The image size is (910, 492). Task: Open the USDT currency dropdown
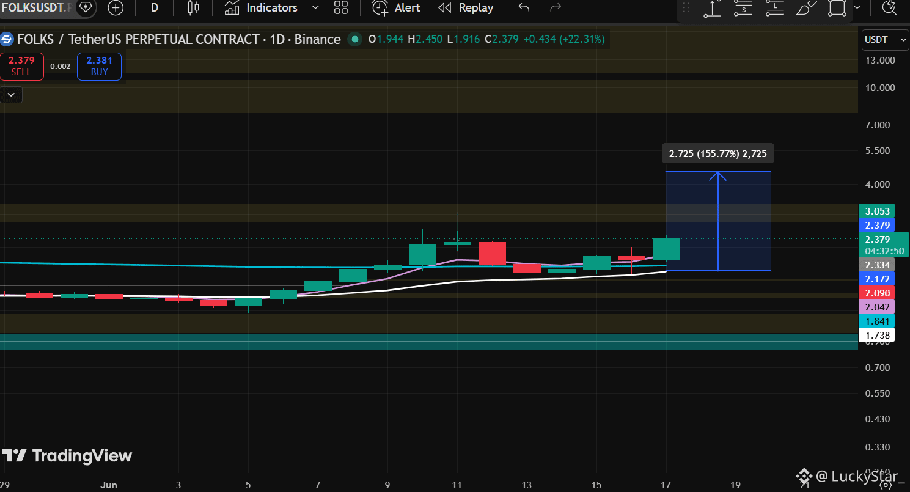pyautogui.click(x=885, y=40)
